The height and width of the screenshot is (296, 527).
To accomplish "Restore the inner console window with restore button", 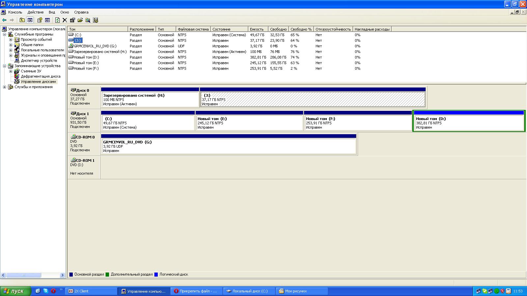I will [517, 12].
